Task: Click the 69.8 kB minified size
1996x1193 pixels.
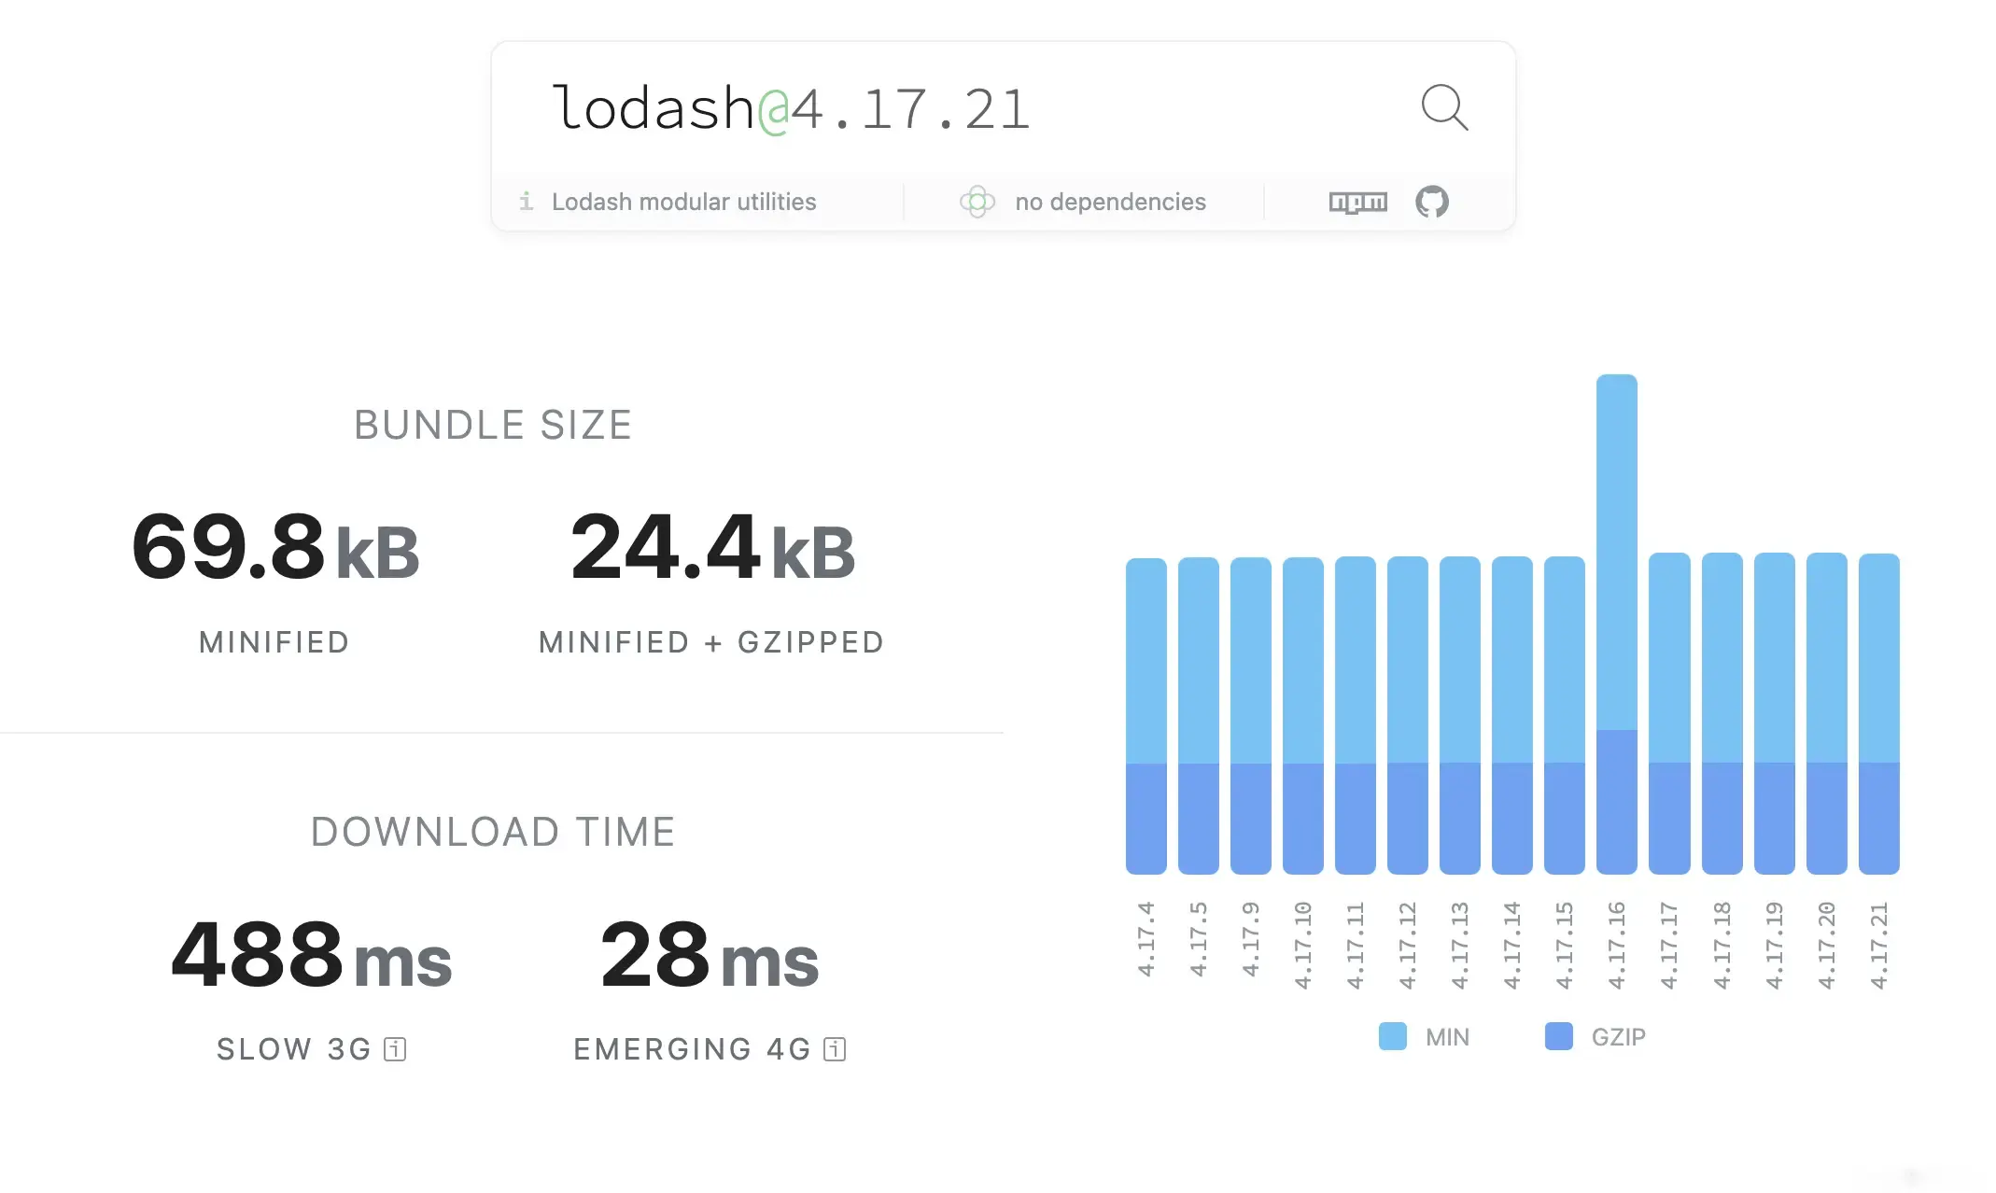Action: 275,547
